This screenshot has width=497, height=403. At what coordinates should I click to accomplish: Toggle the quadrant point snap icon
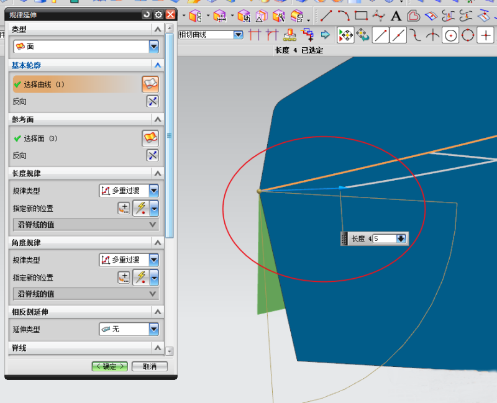point(468,35)
